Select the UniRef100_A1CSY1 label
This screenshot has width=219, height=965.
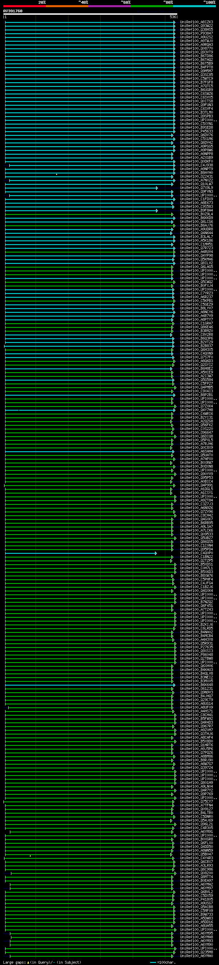tap(196, 493)
